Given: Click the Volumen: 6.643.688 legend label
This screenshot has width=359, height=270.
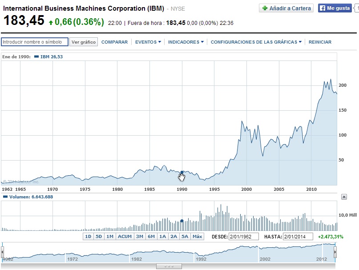Looking at the screenshot, I should click(31, 197).
